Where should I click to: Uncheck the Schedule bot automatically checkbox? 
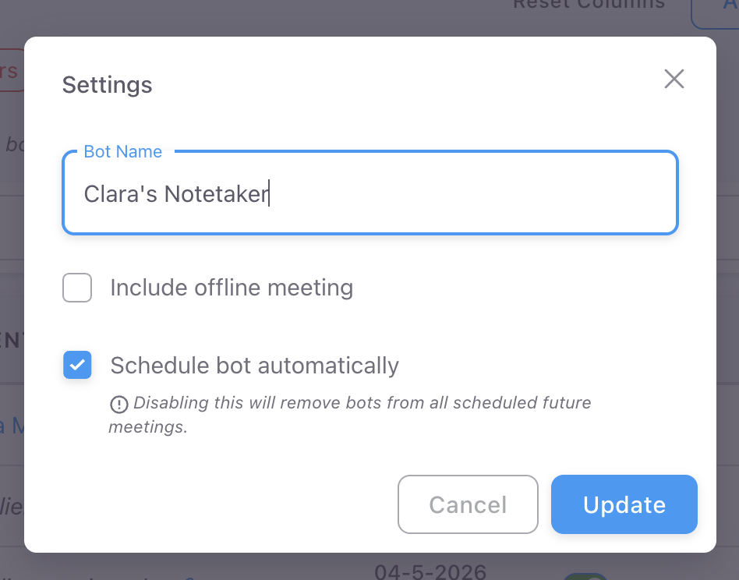77,365
